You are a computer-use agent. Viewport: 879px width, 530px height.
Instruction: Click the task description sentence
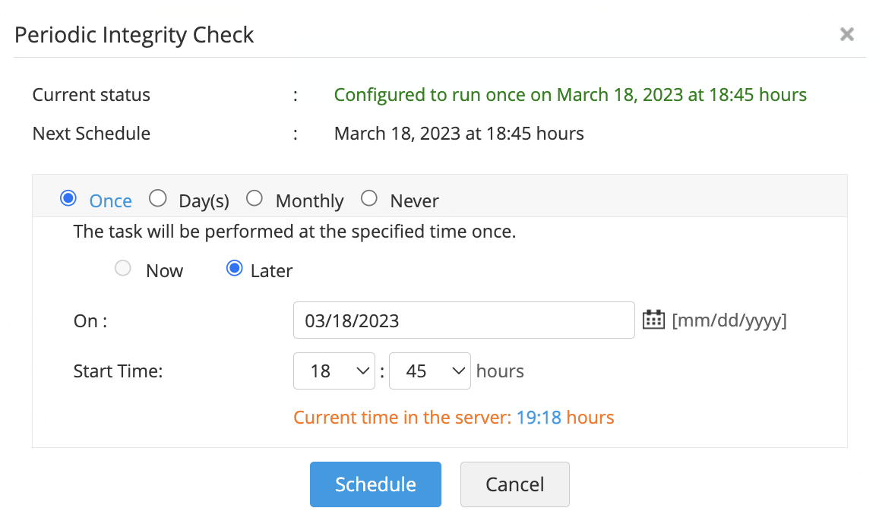[x=295, y=232]
